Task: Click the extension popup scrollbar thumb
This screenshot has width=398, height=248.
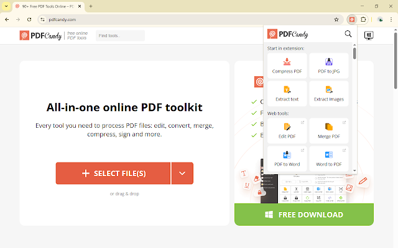Action: 354,53
